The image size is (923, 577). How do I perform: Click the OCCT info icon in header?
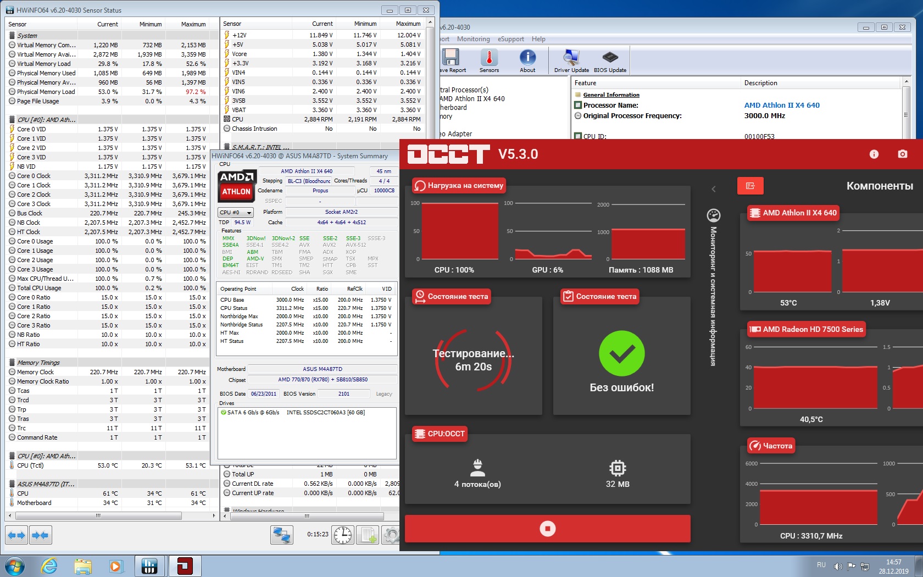coord(874,154)
